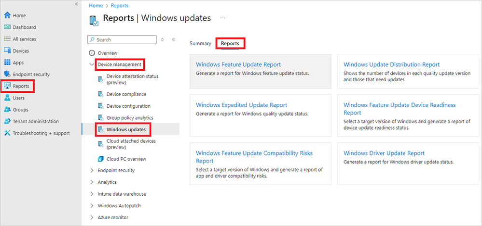The image size is (482, 226).
Task: Click 'Generate a report for Windows driver update status.' text
Action: pyautogui.click(x=399, y=162)
